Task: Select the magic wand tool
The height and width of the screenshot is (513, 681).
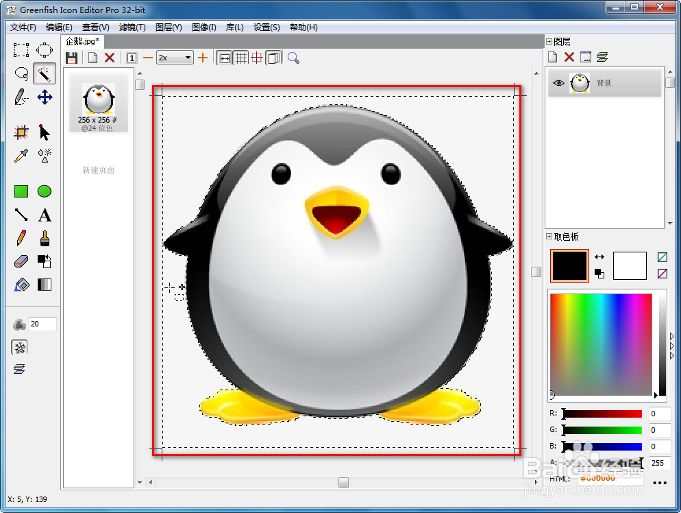Action: [x=45, y=73]
